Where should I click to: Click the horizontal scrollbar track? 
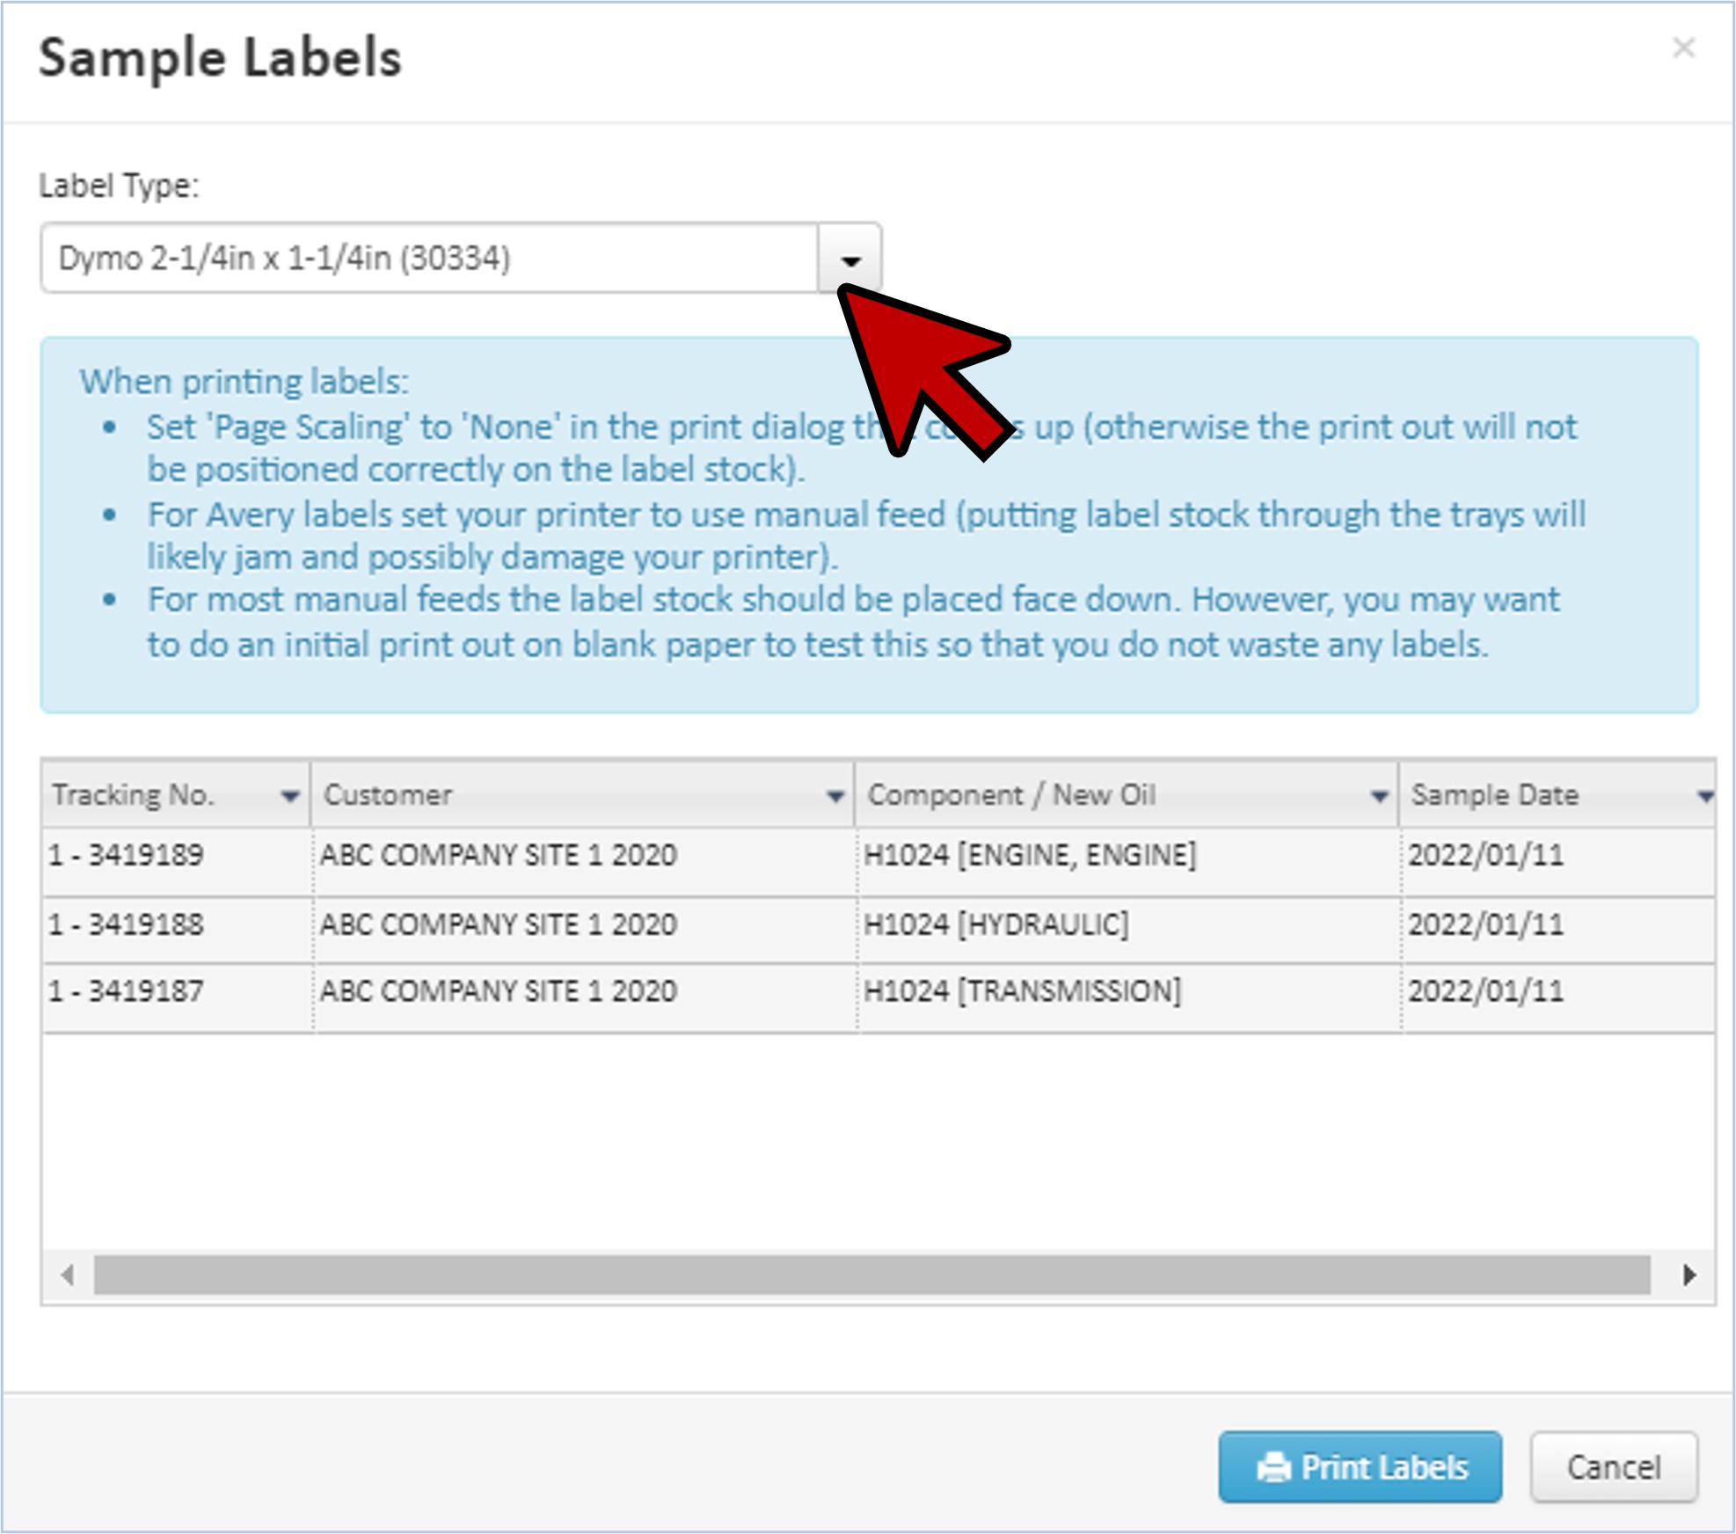(871, 1275)
